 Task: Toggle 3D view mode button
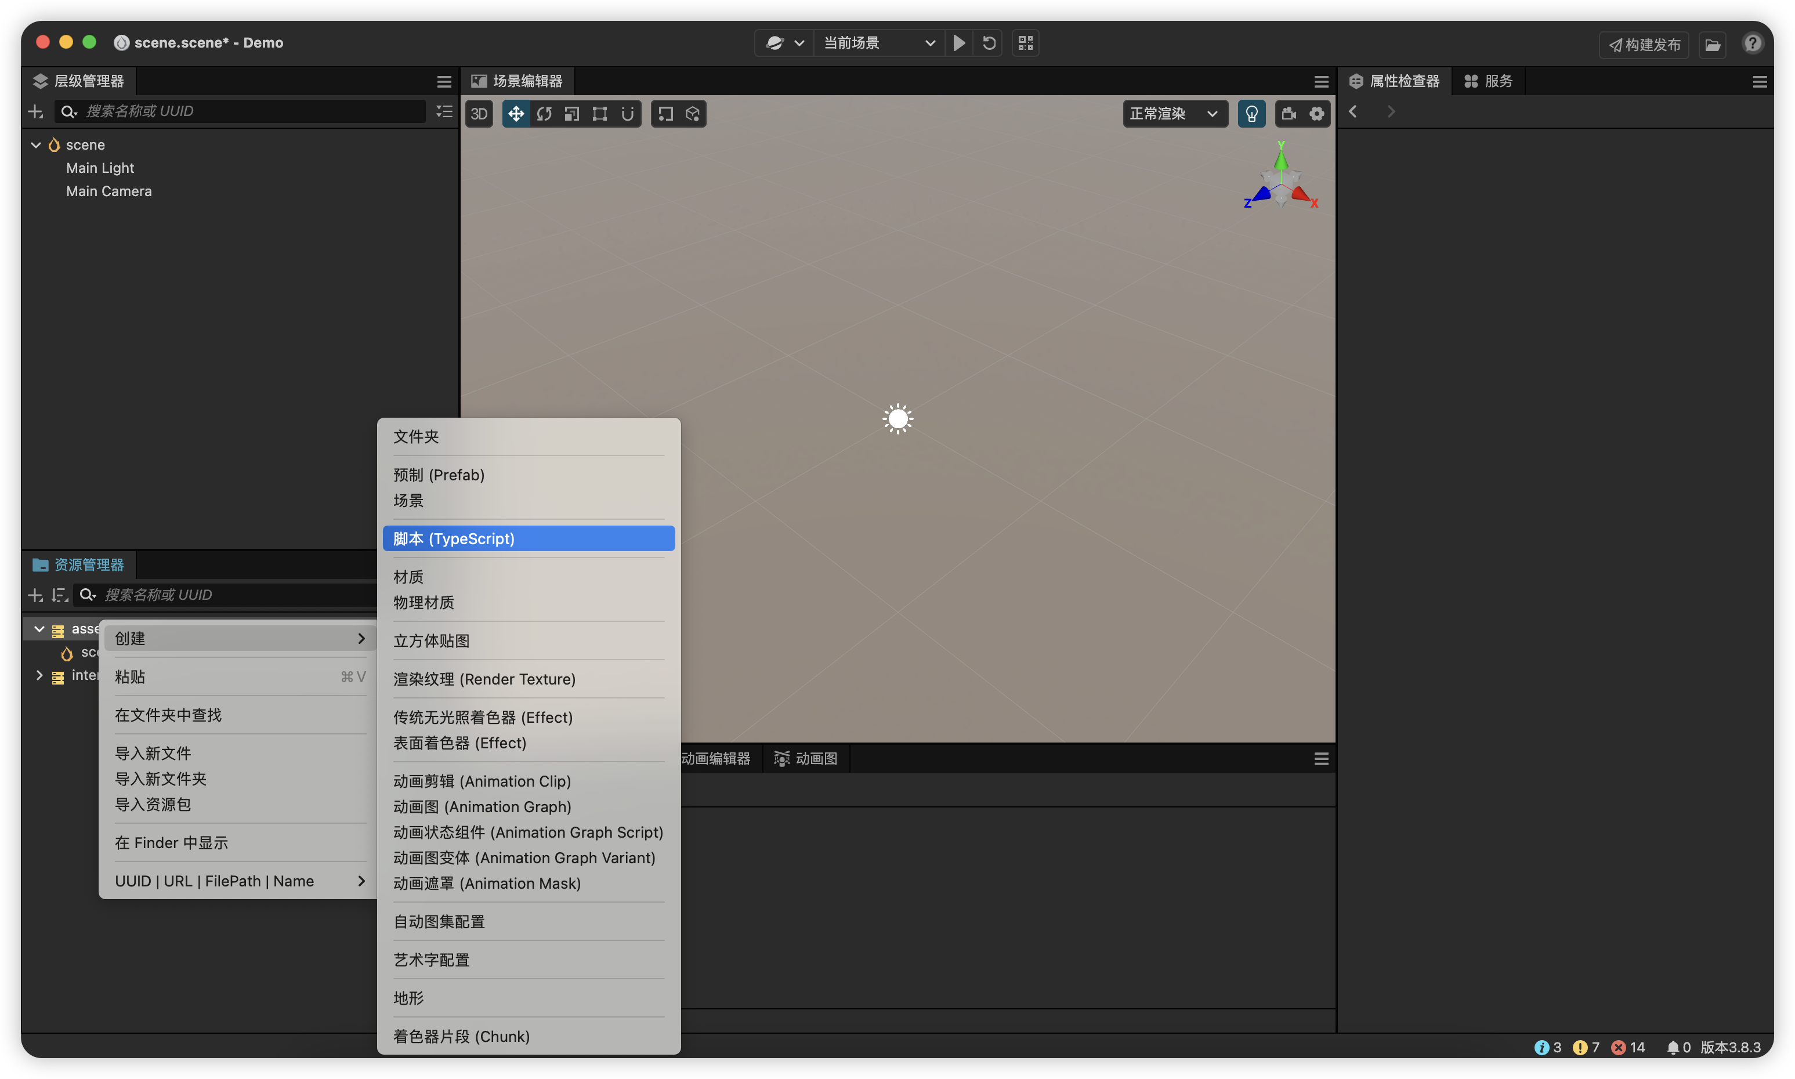[x=479, y=114]
